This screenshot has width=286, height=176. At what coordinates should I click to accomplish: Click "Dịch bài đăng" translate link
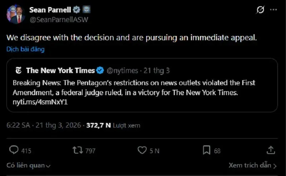click(x=25, y=49)
